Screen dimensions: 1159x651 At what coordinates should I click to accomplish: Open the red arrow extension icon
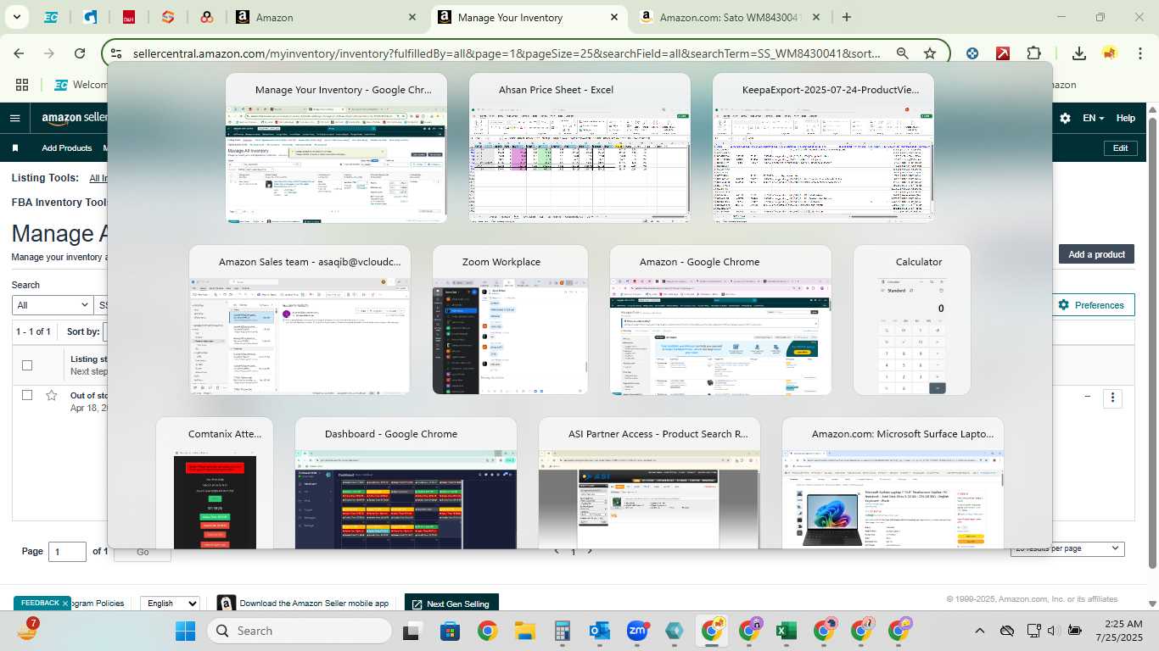pos(1003,53)
